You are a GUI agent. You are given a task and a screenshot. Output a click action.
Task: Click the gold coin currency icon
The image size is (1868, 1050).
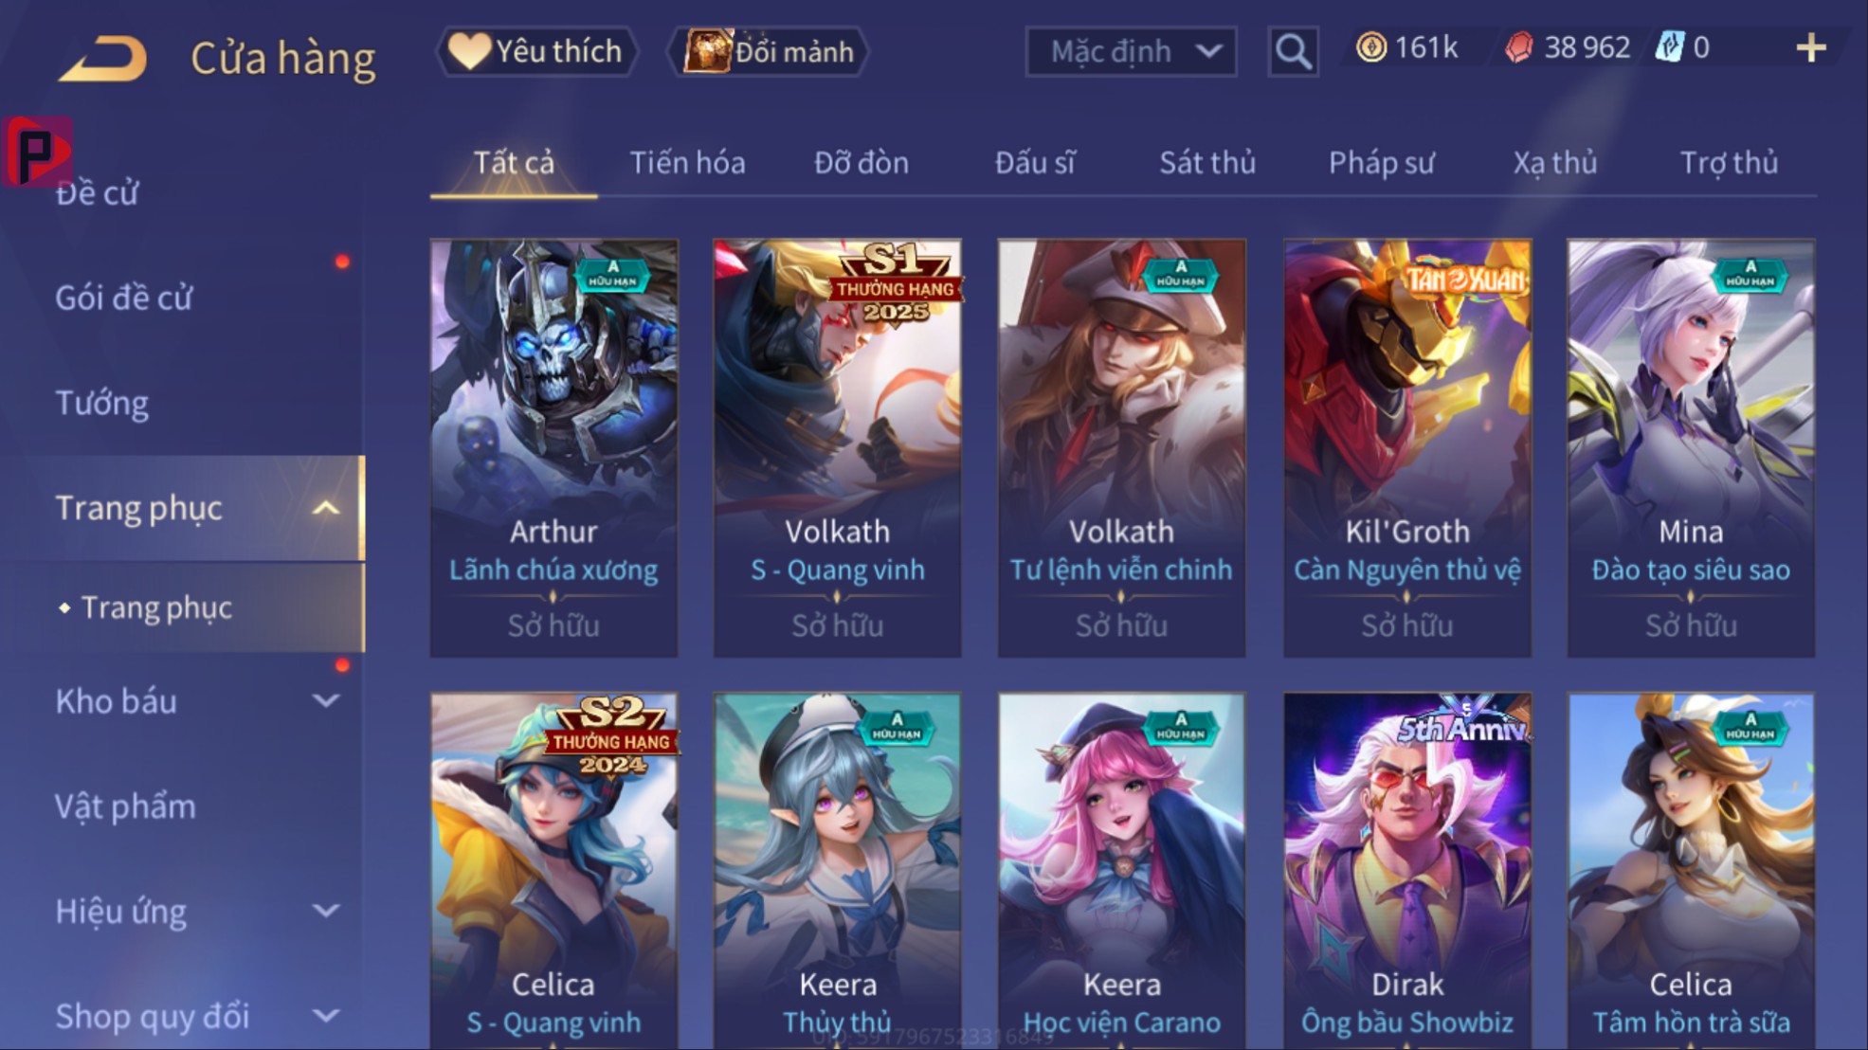pyautogui.click(x=1370, y=47)
